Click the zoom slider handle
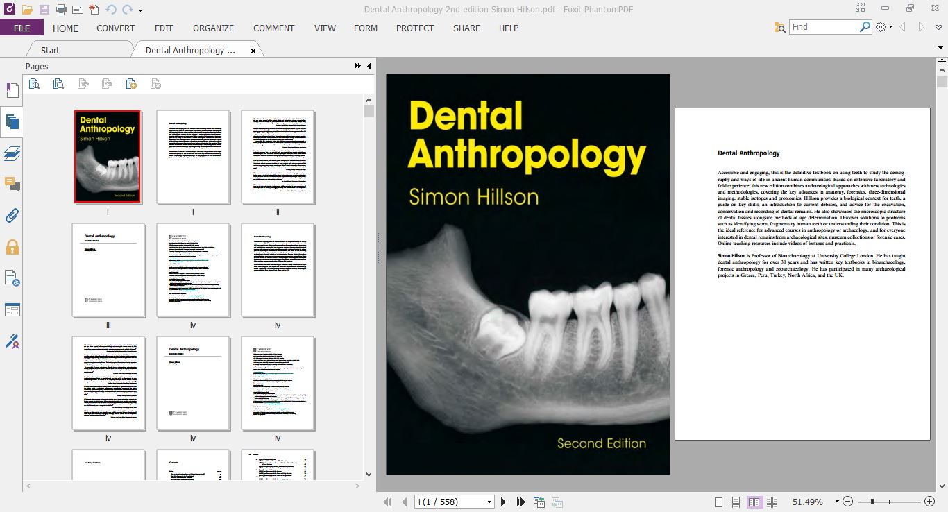Screen dimensions: 948x512 (872, 502)
